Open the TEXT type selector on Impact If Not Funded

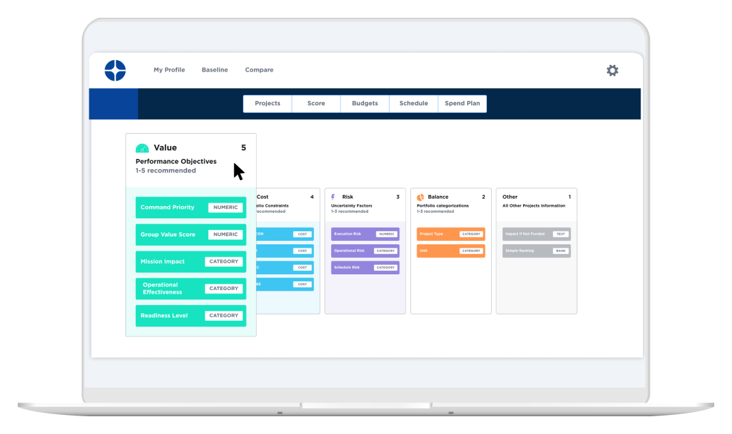561,233
